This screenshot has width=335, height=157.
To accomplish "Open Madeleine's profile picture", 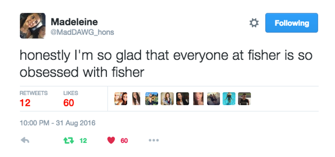I will [32, 26].
